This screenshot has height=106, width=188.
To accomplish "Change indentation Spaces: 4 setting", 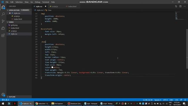I will click(158, 100).
